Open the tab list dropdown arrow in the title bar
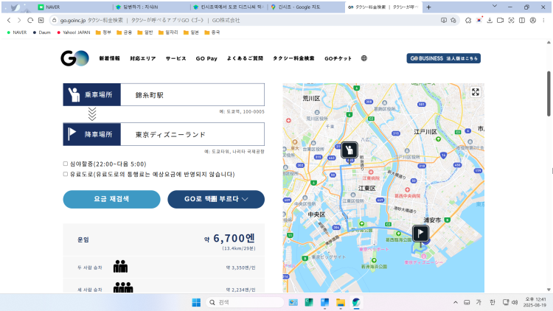The width and height of the screenshot is (553, 311). (495, 6)
